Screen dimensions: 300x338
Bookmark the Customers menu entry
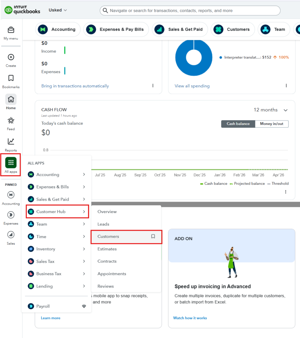[x=153, y=236]
